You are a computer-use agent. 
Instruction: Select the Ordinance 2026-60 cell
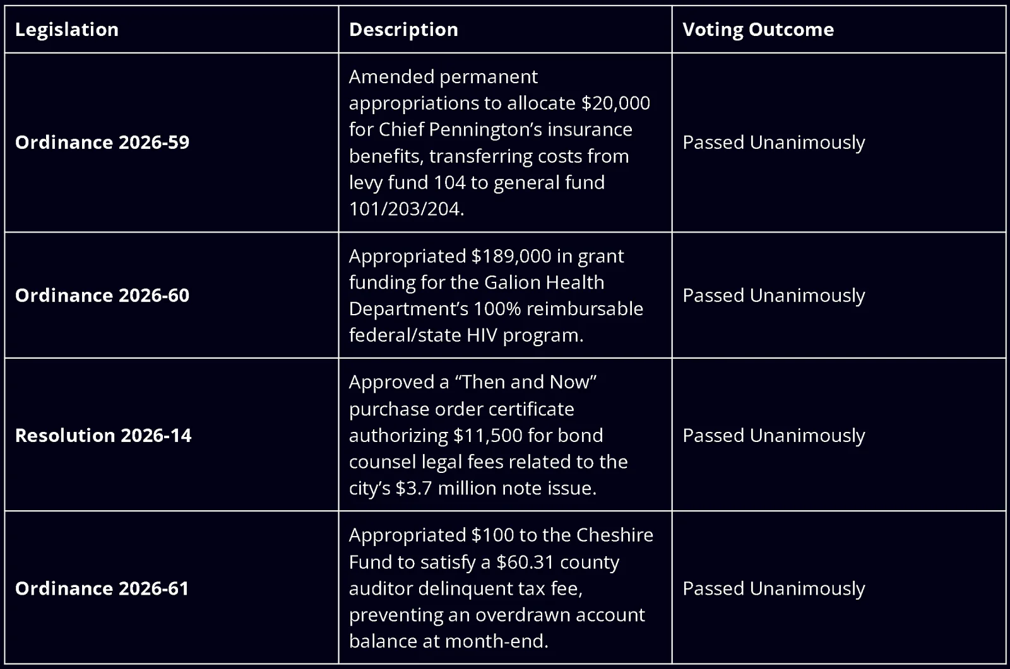point(171,295)
